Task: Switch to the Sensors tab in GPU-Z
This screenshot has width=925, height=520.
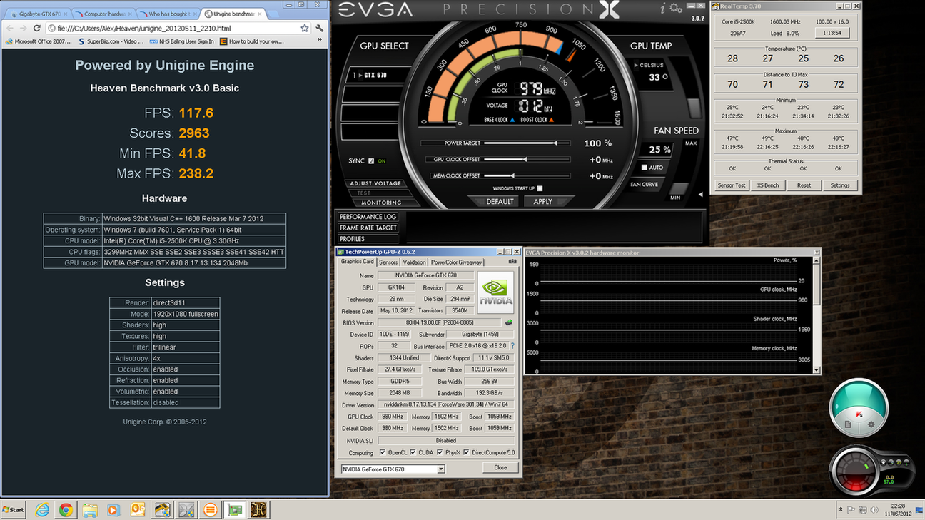Action: [388, 262]
